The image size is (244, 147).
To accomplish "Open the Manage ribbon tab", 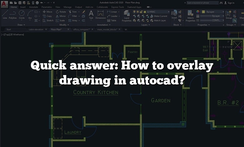I will [68, 7].
